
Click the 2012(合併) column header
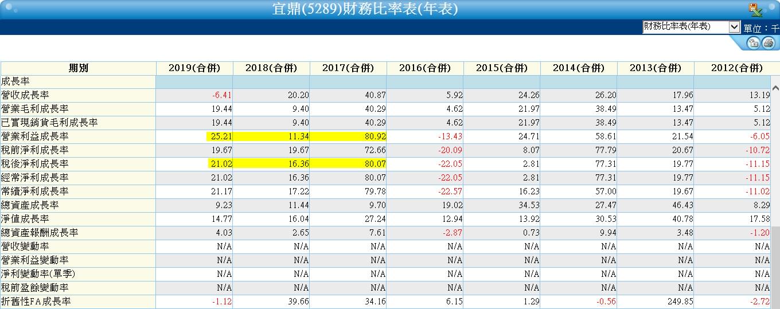coord(737,68)
